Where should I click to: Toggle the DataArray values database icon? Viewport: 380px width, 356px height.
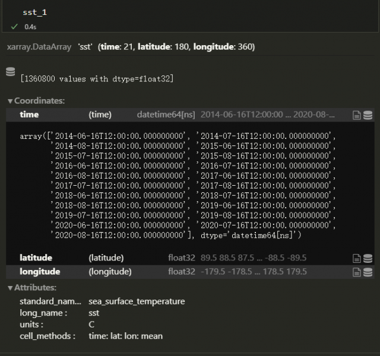(x=10, y=72)
